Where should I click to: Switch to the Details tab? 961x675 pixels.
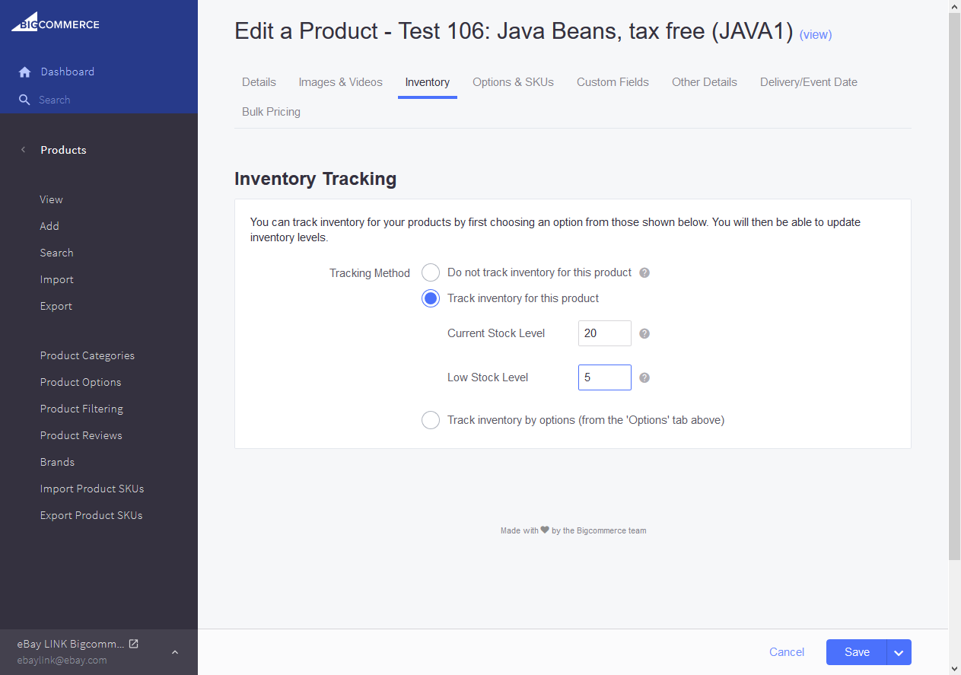point(259,82)
